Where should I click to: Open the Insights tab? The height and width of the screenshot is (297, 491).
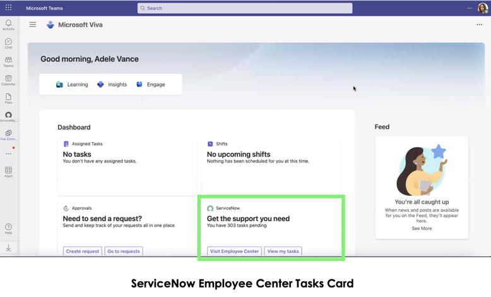(x=112, y=85)
